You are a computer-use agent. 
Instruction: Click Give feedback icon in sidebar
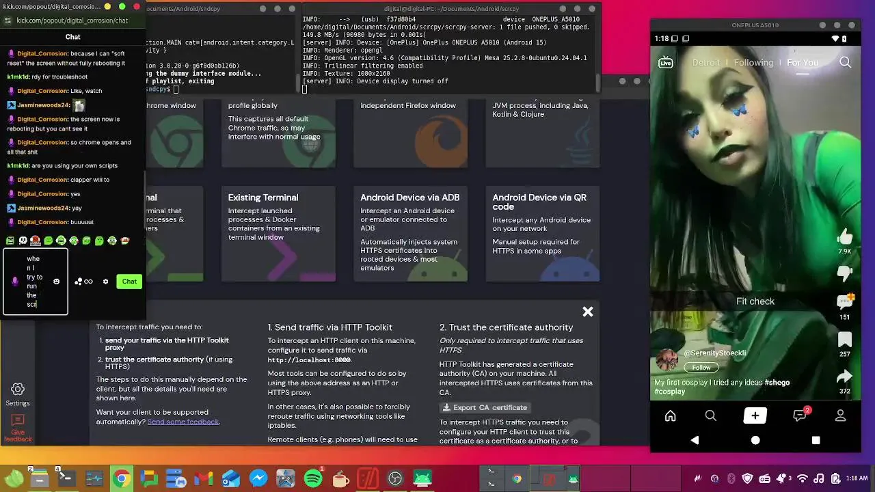click(18, 428)
